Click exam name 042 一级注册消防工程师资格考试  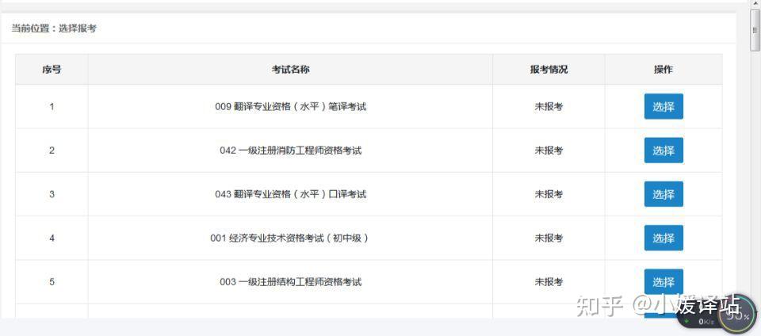290,151
